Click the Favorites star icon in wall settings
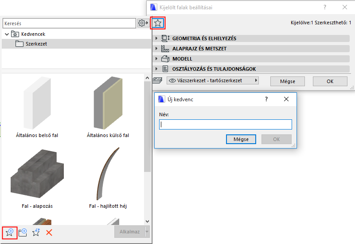The width and height of the screenshot is (355, 244). click(x=158, y=23)
